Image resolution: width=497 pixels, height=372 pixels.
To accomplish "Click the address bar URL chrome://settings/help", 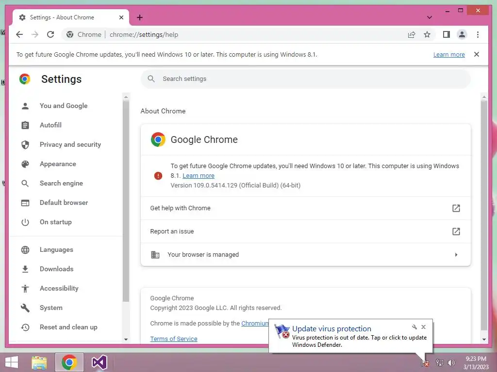I will click(144, 34).
